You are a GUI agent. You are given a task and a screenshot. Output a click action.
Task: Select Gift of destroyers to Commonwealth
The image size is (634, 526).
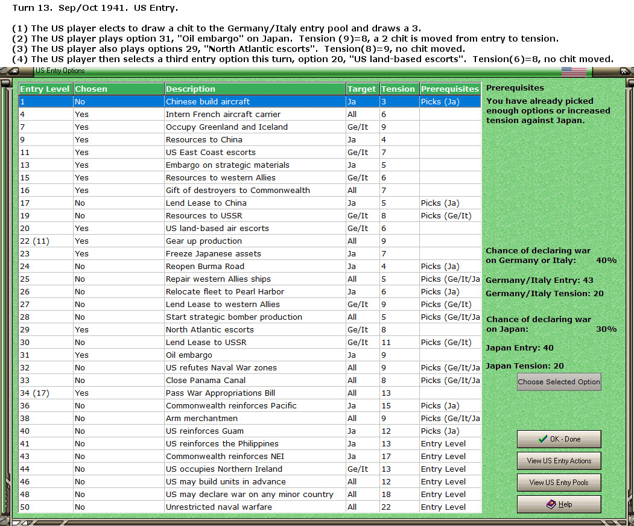[250, 191]
